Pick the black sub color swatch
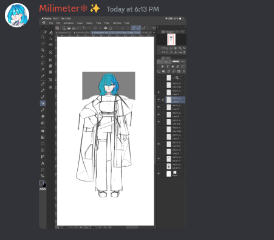274x240 pixels. (x=44, y=185)
